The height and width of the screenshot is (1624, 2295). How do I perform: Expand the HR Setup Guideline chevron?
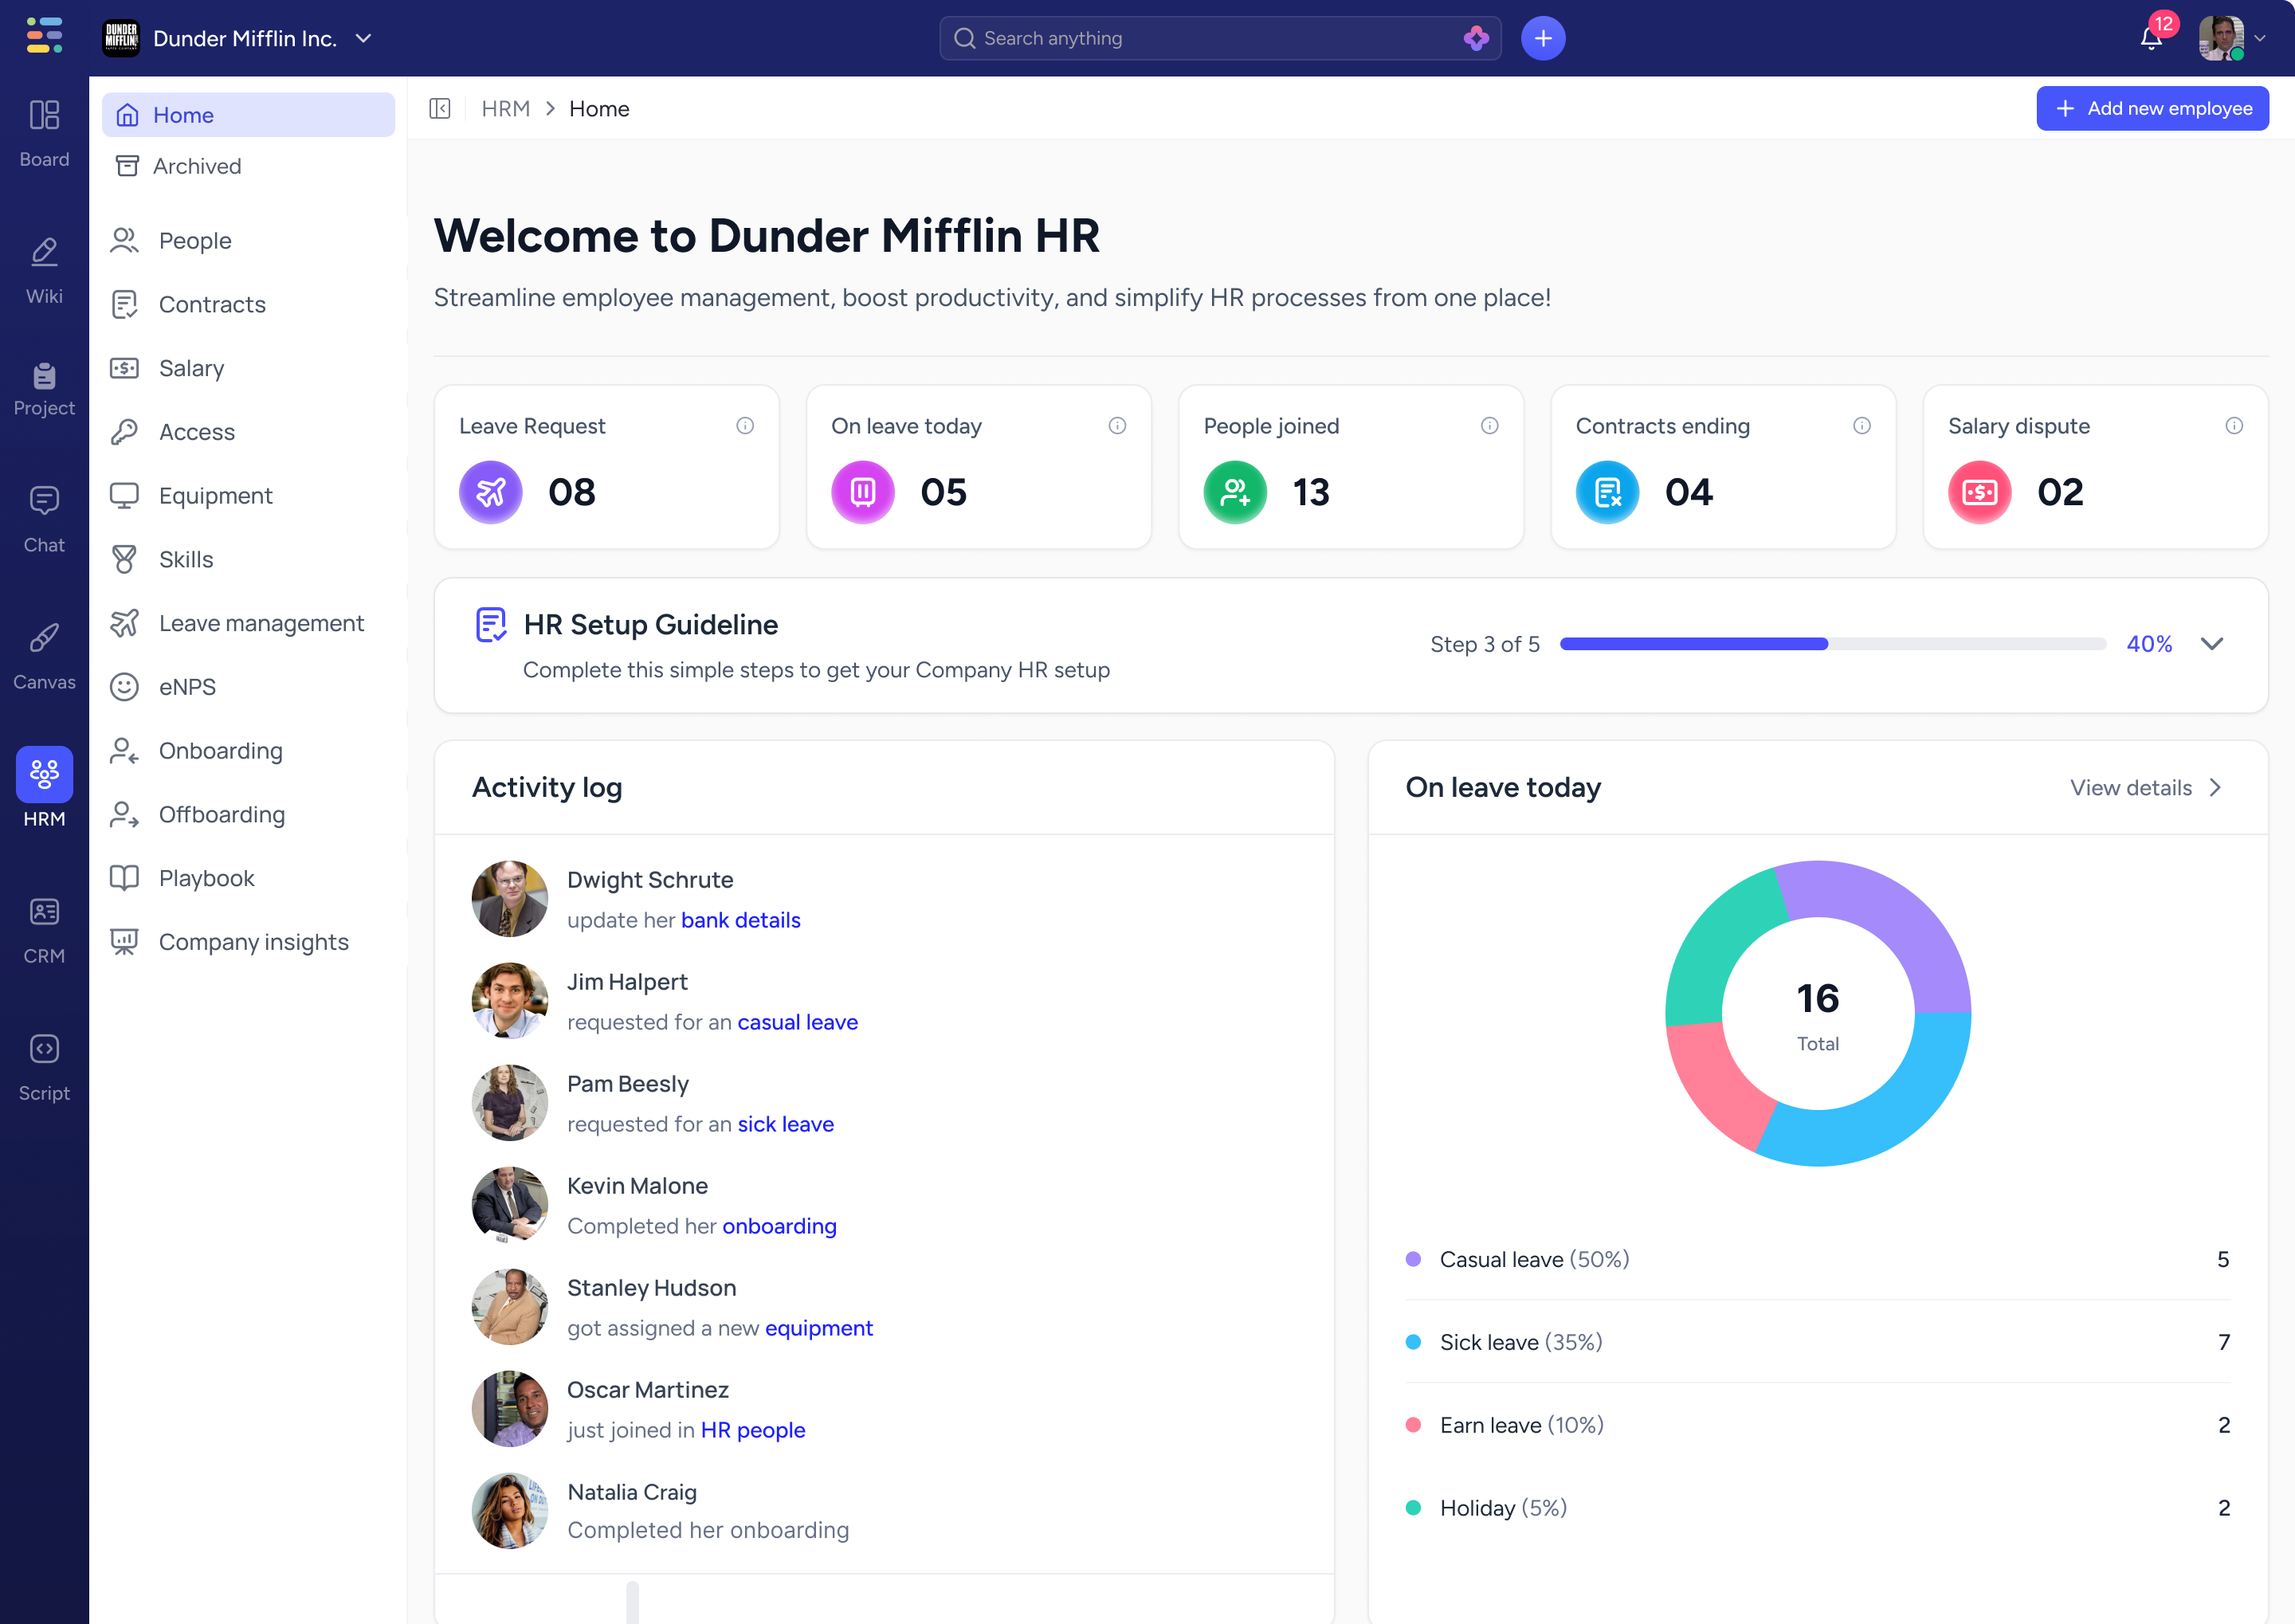point(2211,644)
